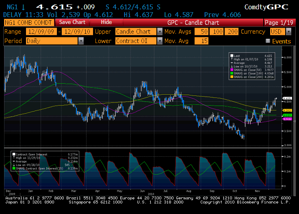Click the High marker icon in price legend
This screenshot has width=299, height=214.
(x=232, y=59)
